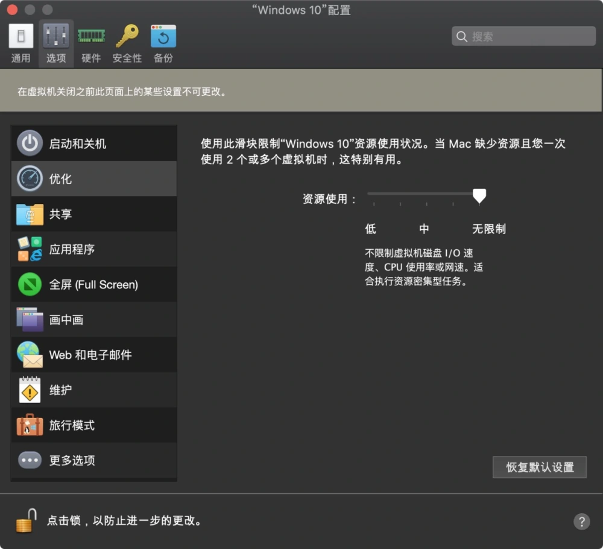Click the green Full Screen icon

pyautogui.click(x=30, y=284)
